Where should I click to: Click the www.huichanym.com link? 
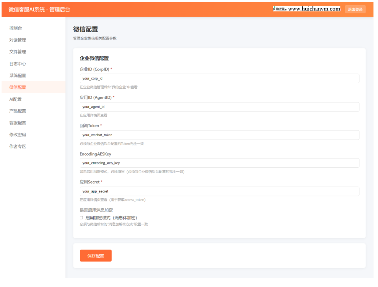(x=314, y=9)
